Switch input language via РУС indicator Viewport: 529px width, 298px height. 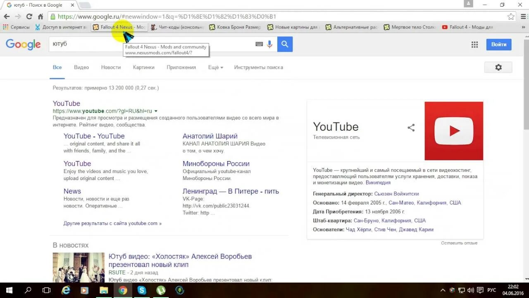click(x=492, y=290)
